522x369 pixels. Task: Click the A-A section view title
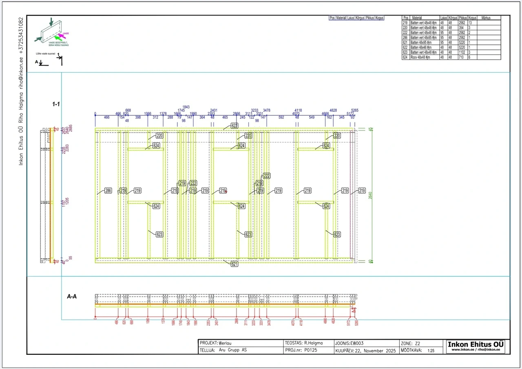tap(72, 297)
